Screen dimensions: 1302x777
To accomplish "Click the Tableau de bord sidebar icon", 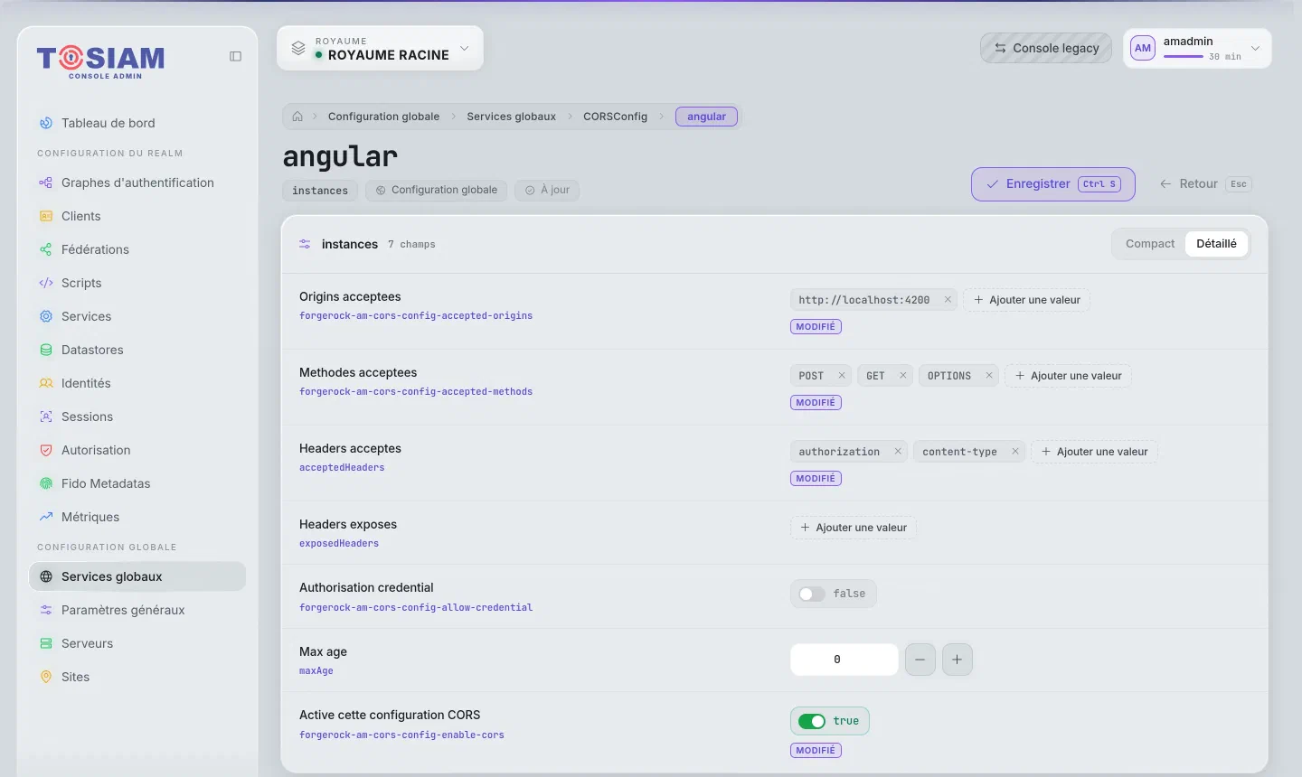I will (46, 123).
